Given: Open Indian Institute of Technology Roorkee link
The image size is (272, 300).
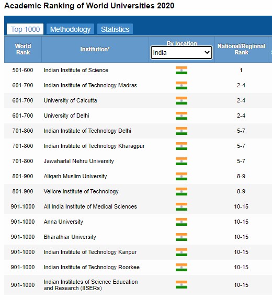Looking at the screenshot, I should pyautogui.click(x=92, y=267).
